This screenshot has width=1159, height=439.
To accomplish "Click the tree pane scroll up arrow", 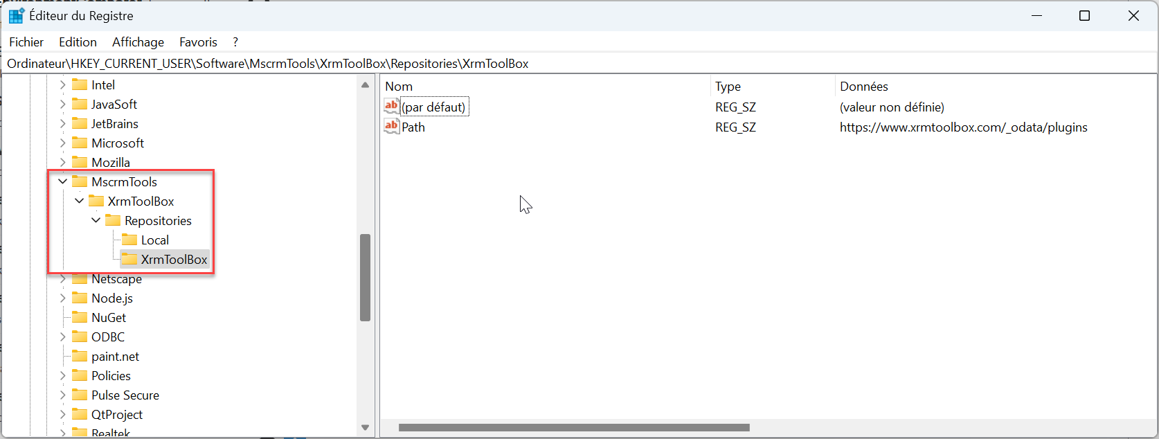I will [x=365, y=84].
